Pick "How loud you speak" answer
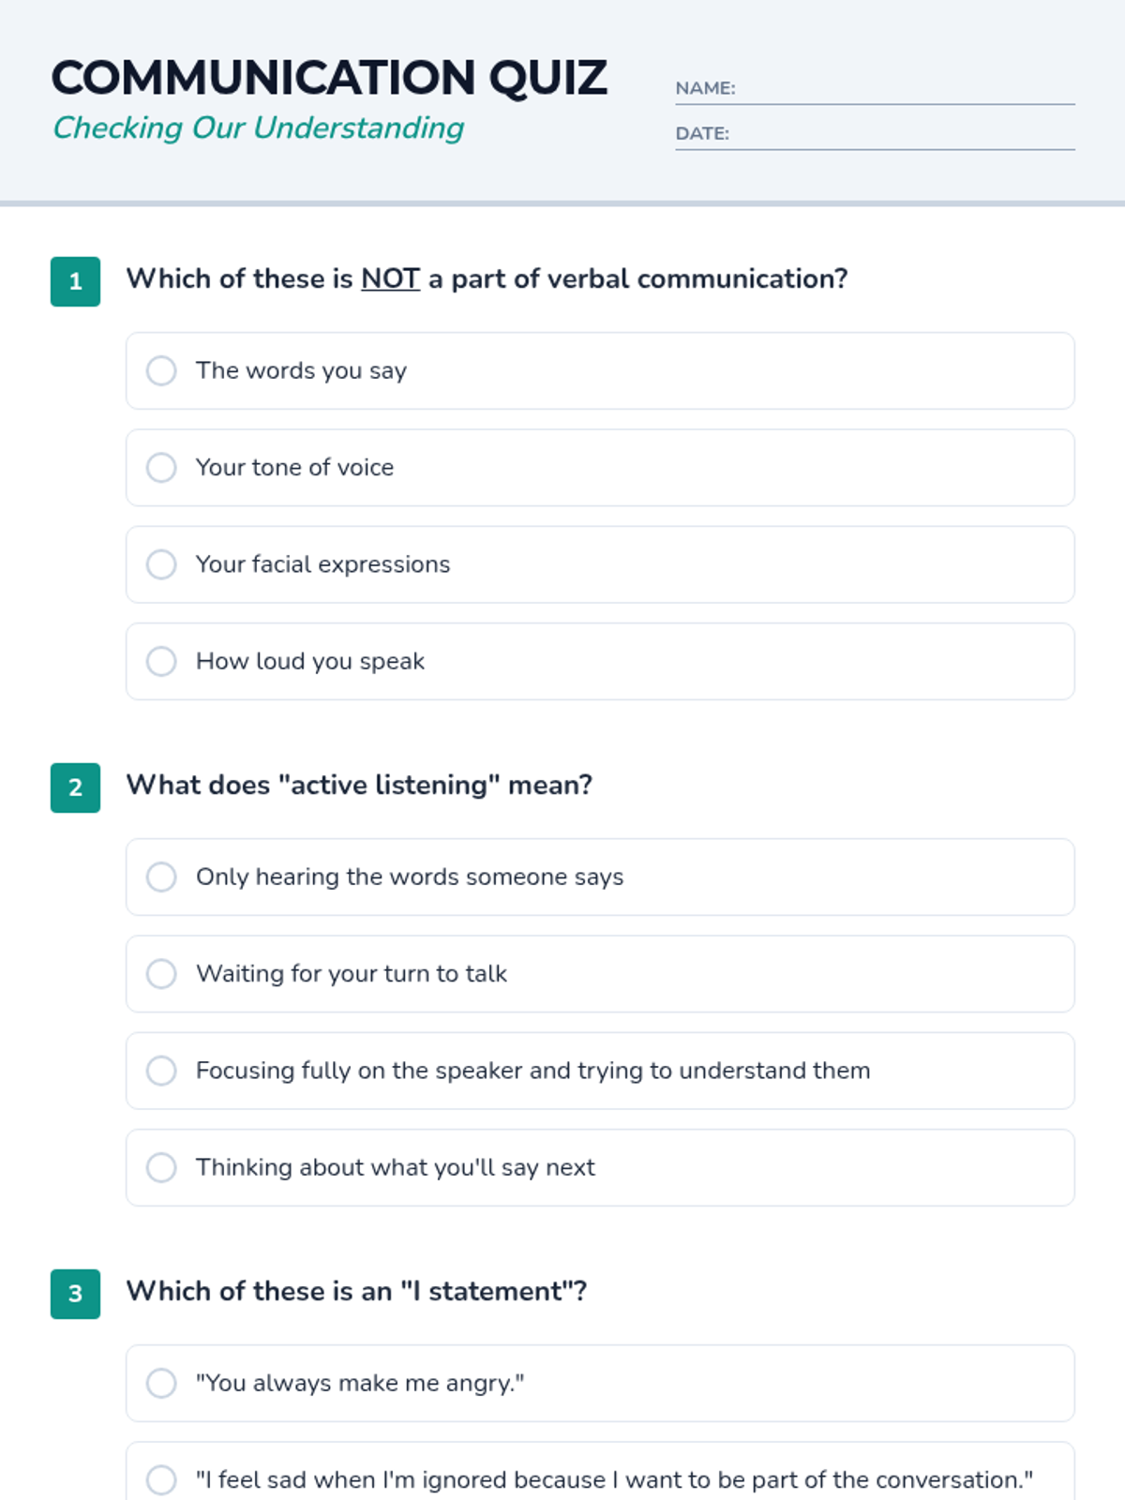The image size is (1125, 1500). [x=161, y=661]
